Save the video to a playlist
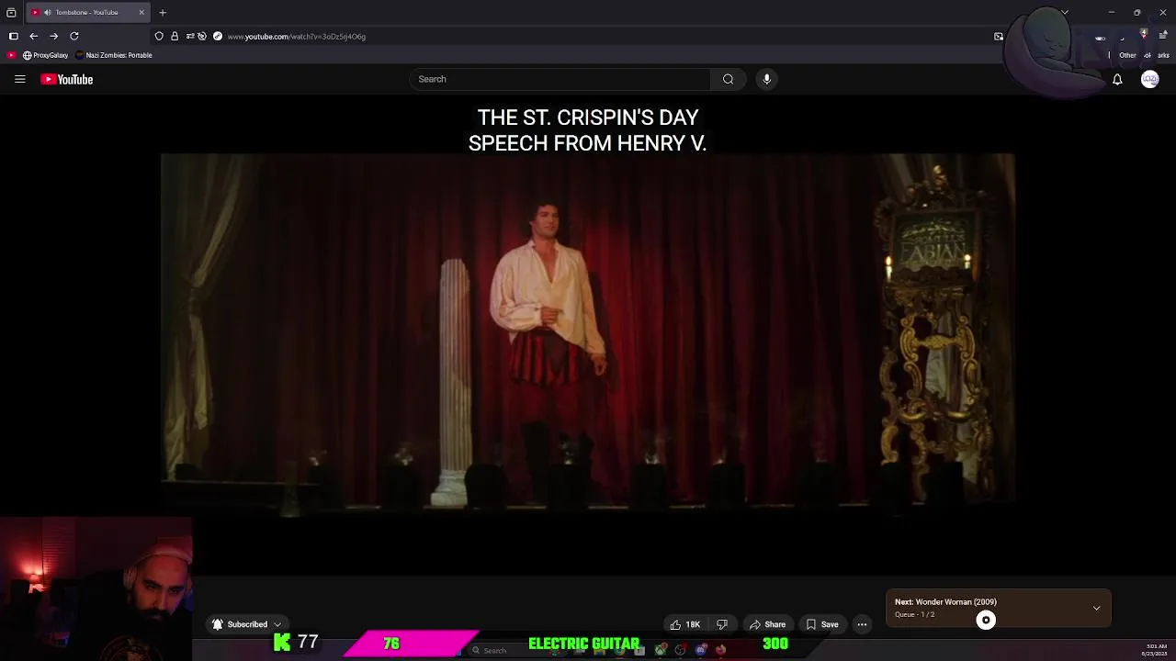 [x=822, y=624]
